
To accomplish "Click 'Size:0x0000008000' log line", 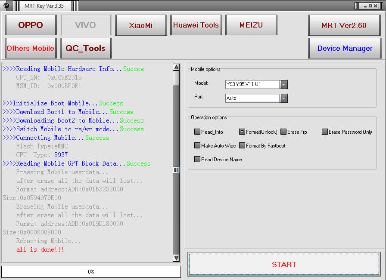I will pyautogui.click(x=32, y=232).
